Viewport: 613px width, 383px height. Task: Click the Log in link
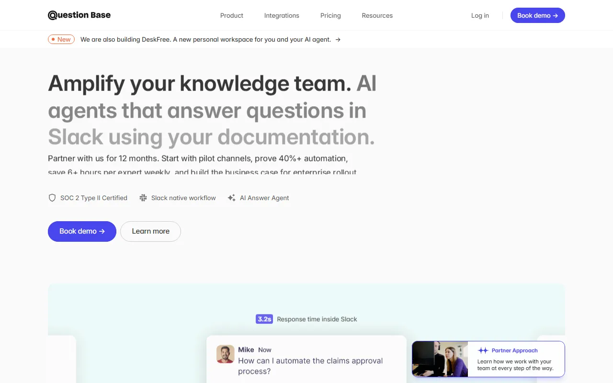pyautogui.click(x=480, y=15)
